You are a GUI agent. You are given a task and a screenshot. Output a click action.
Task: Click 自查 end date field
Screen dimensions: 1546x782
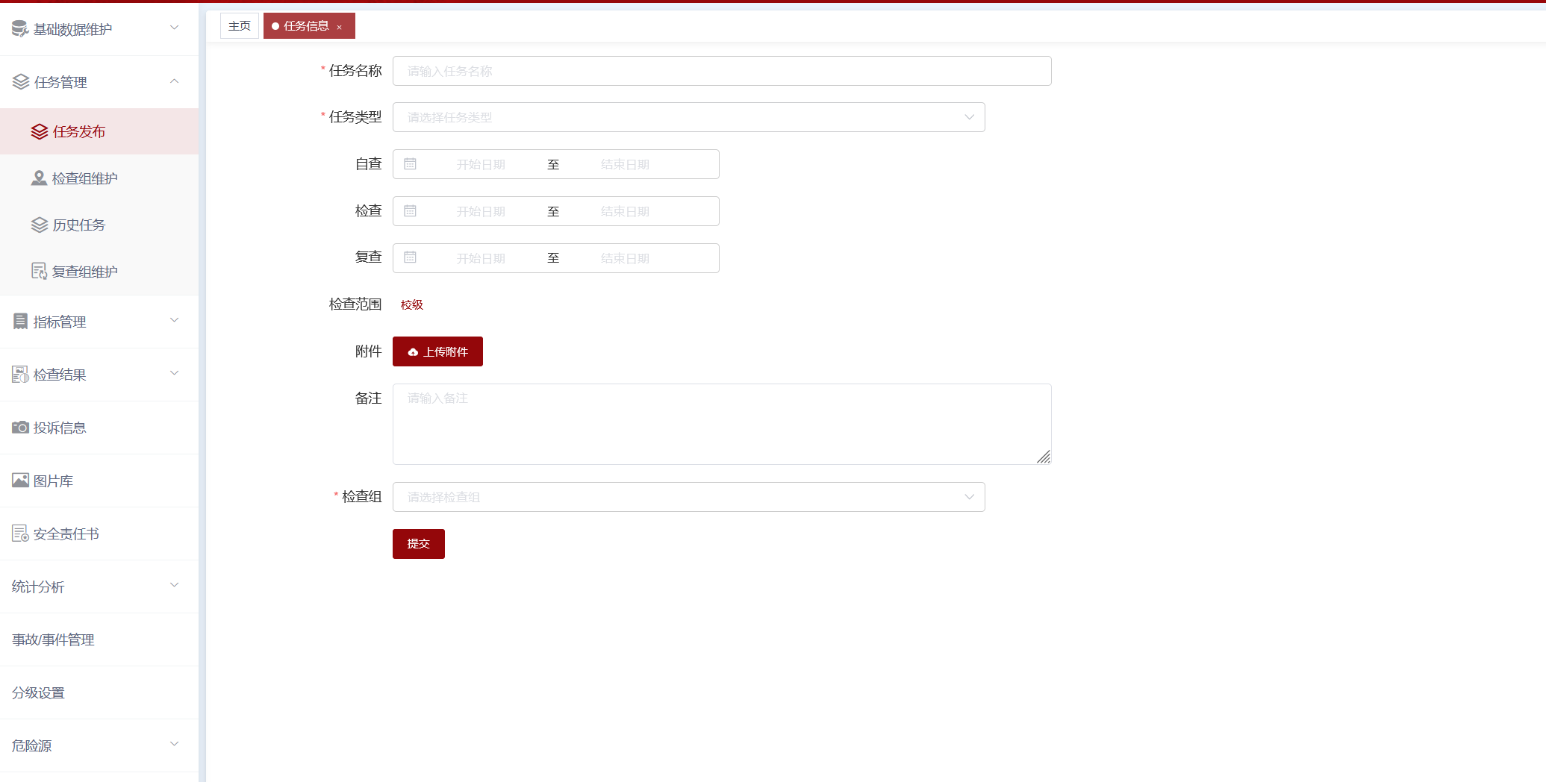[625, 164]
